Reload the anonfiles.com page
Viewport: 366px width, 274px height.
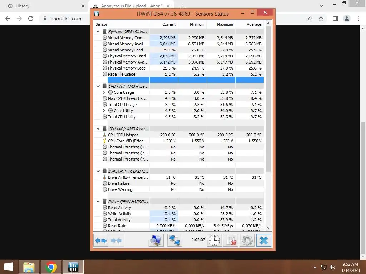pyautogui.click(x=31, y=19)
